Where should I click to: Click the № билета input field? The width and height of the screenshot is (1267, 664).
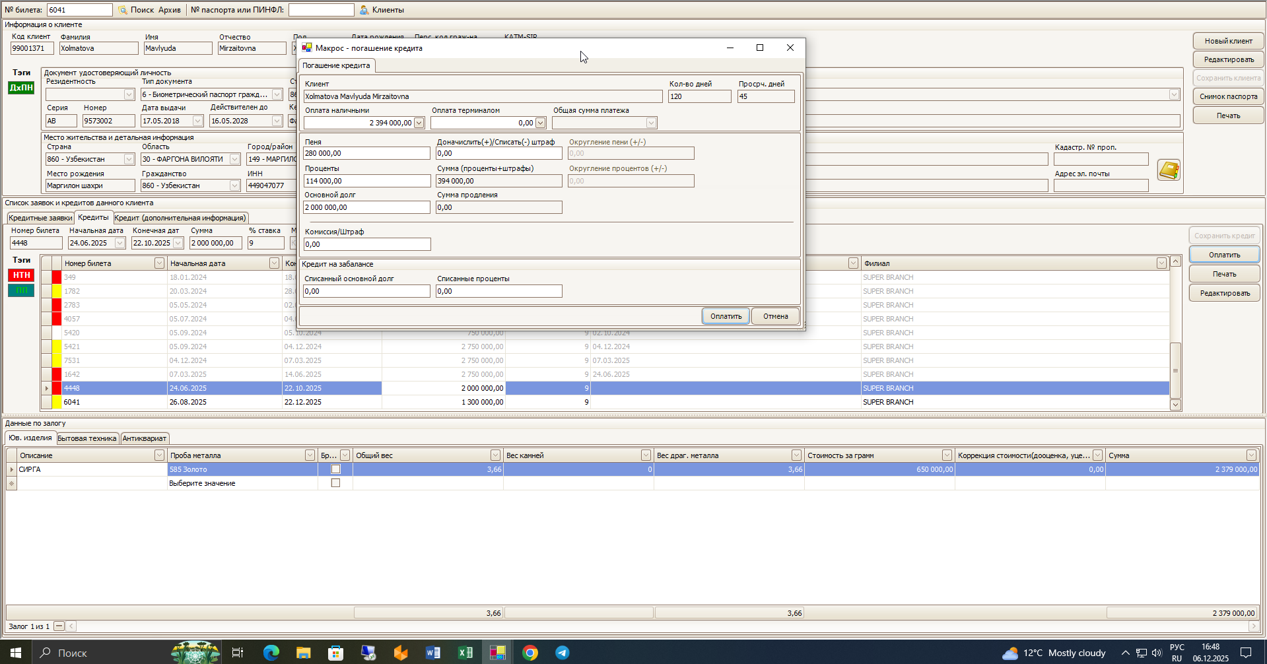coord(79,10)
